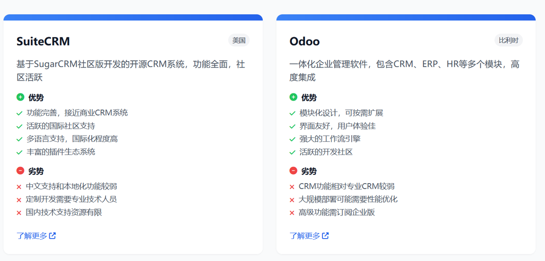
Task: Click the red minus icon beside SuiteCRM 劣势
Action: pyautogui.click(x=20, y=170)
